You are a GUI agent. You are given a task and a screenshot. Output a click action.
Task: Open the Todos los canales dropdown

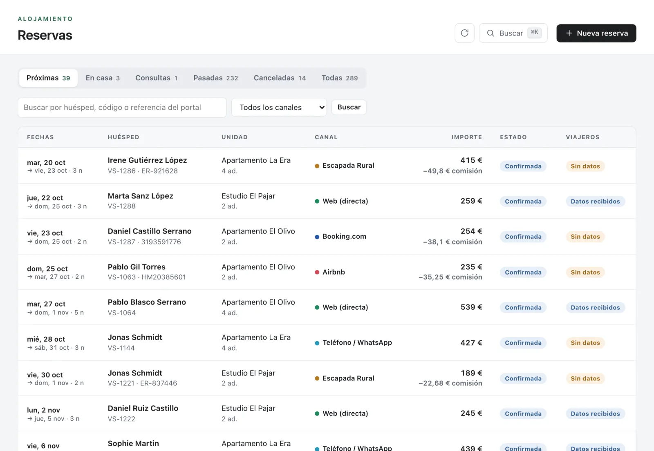pyautogui.click(x=279, y=107)
